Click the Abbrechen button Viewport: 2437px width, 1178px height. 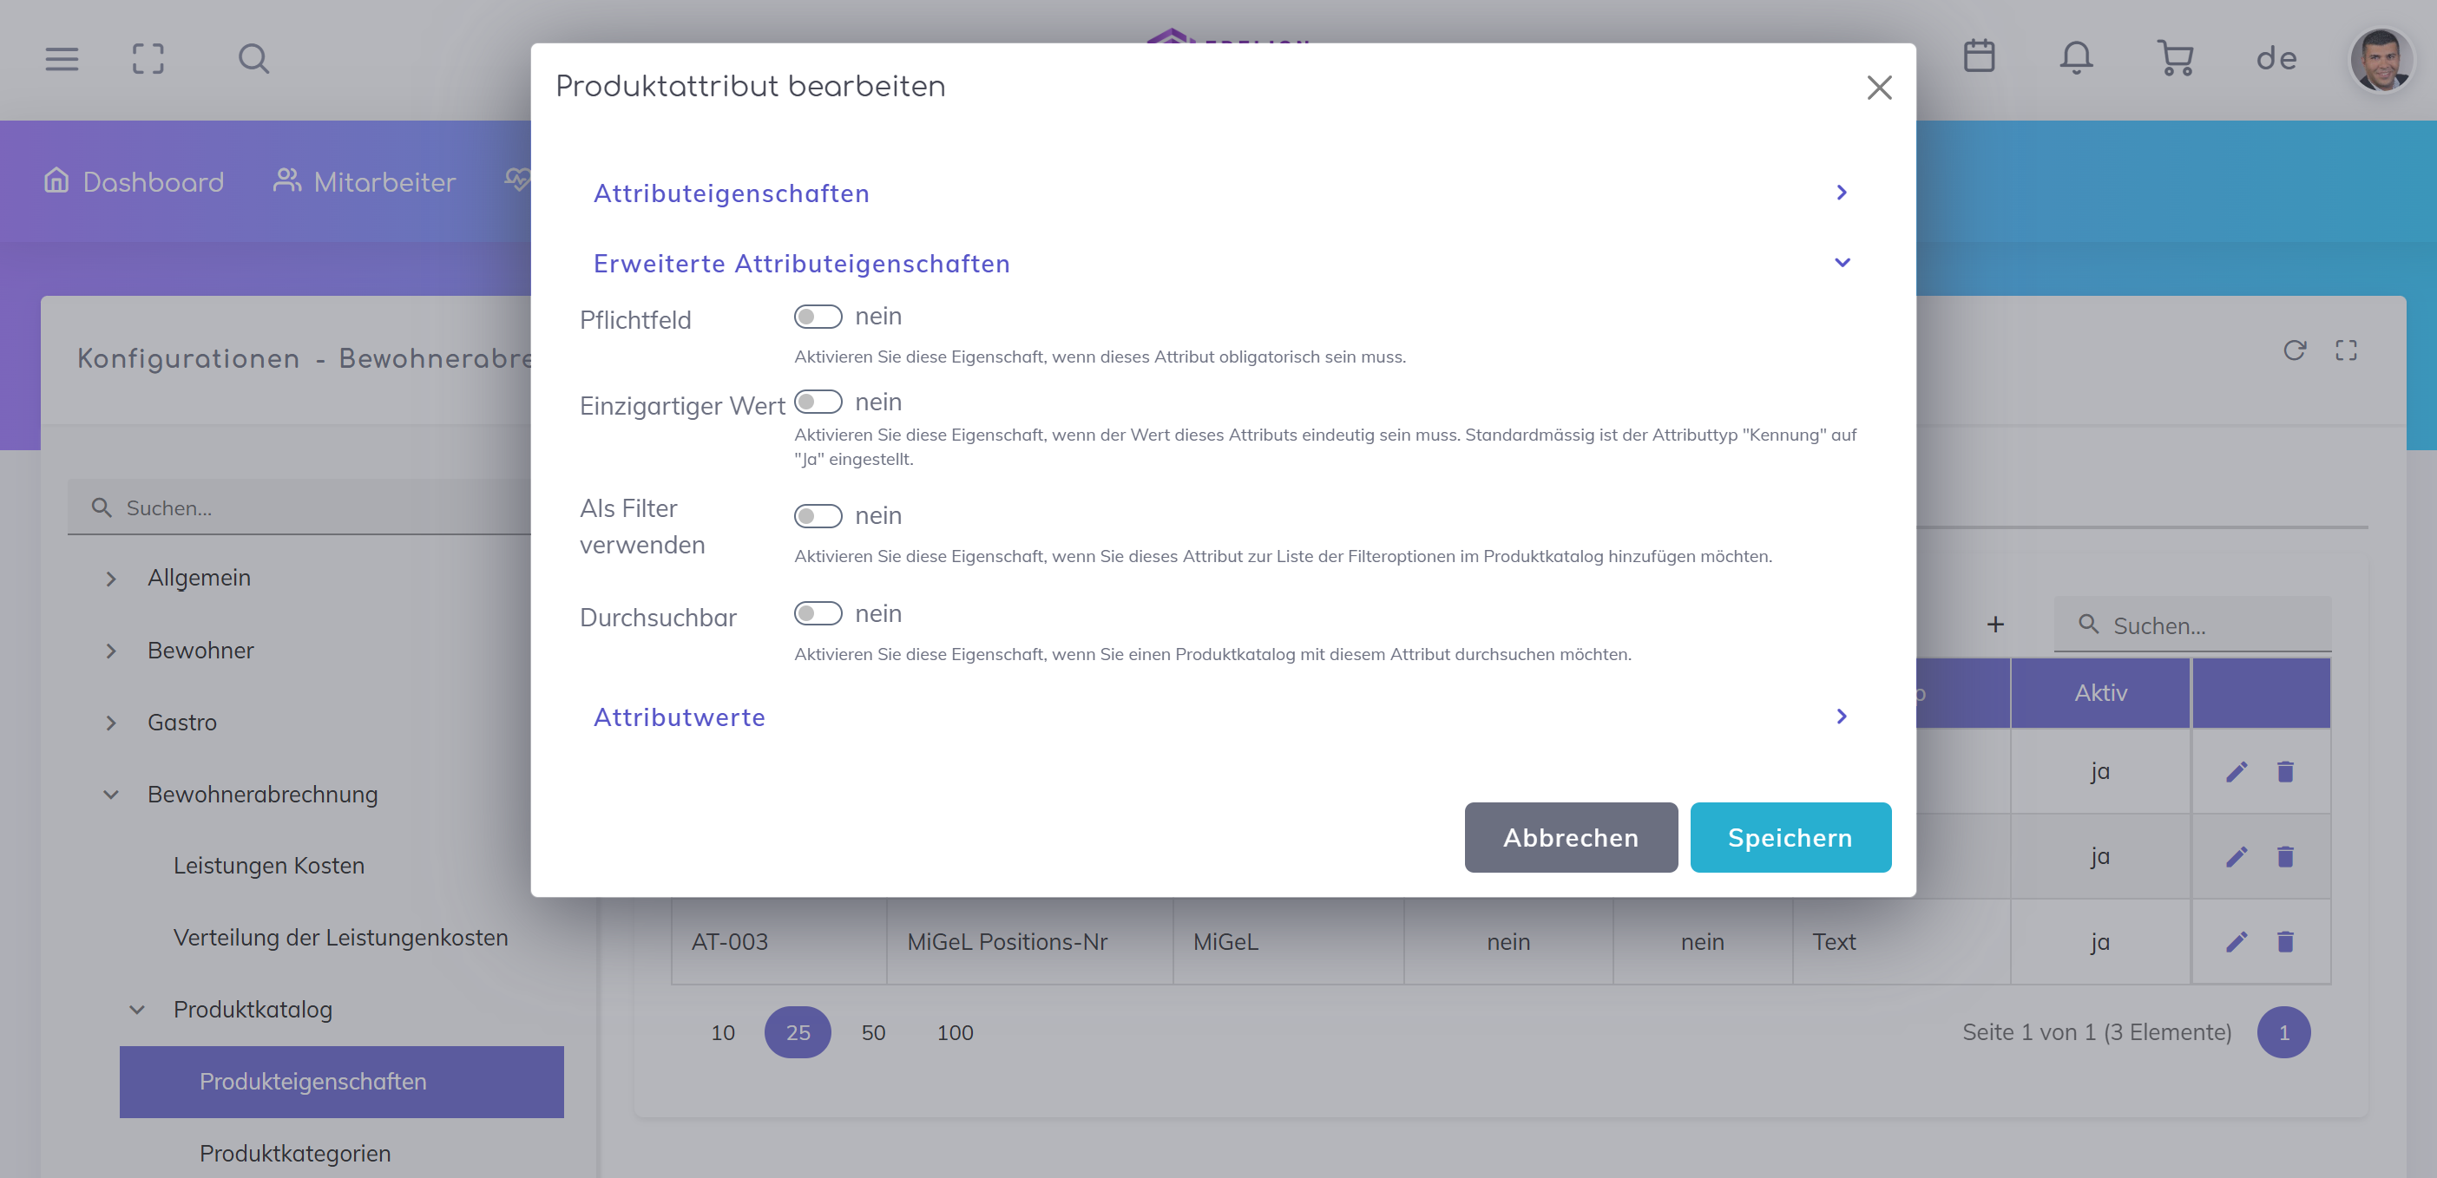pyautogui.click(x=1571, y=838)
